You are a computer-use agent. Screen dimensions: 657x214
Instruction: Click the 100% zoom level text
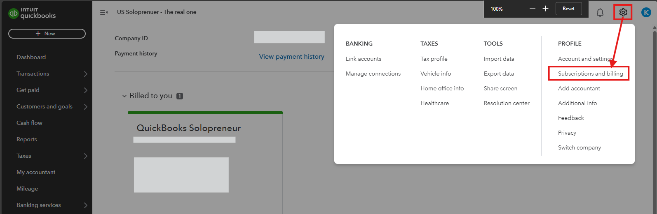497,9
